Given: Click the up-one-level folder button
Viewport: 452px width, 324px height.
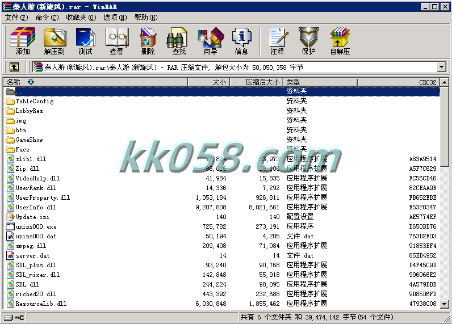Looking at the screenshot, I should click(14, 67).
